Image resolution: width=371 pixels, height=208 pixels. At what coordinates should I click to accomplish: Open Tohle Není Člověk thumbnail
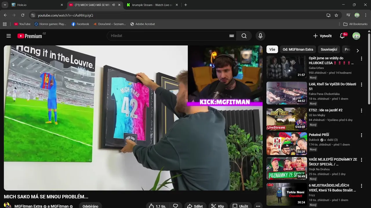coord(287,194)
